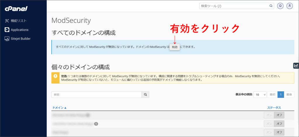Switch third domain row to オフ
Viewport: 299px width, 137px height.
(x=279, y=132)
